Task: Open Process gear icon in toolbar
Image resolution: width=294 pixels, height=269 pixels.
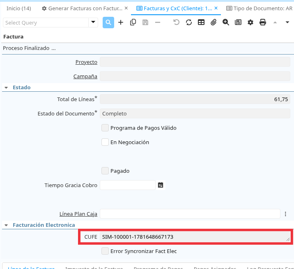Action: pyautogui.click(x=250, y=23)
